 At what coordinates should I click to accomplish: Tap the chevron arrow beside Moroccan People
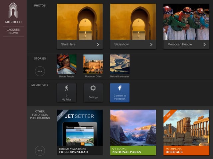(204, 44)
